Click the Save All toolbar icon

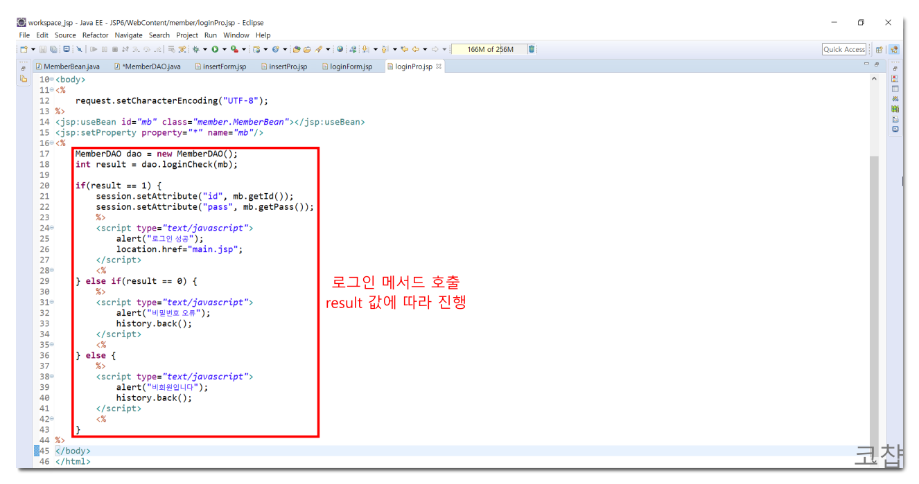coord(53,49)
